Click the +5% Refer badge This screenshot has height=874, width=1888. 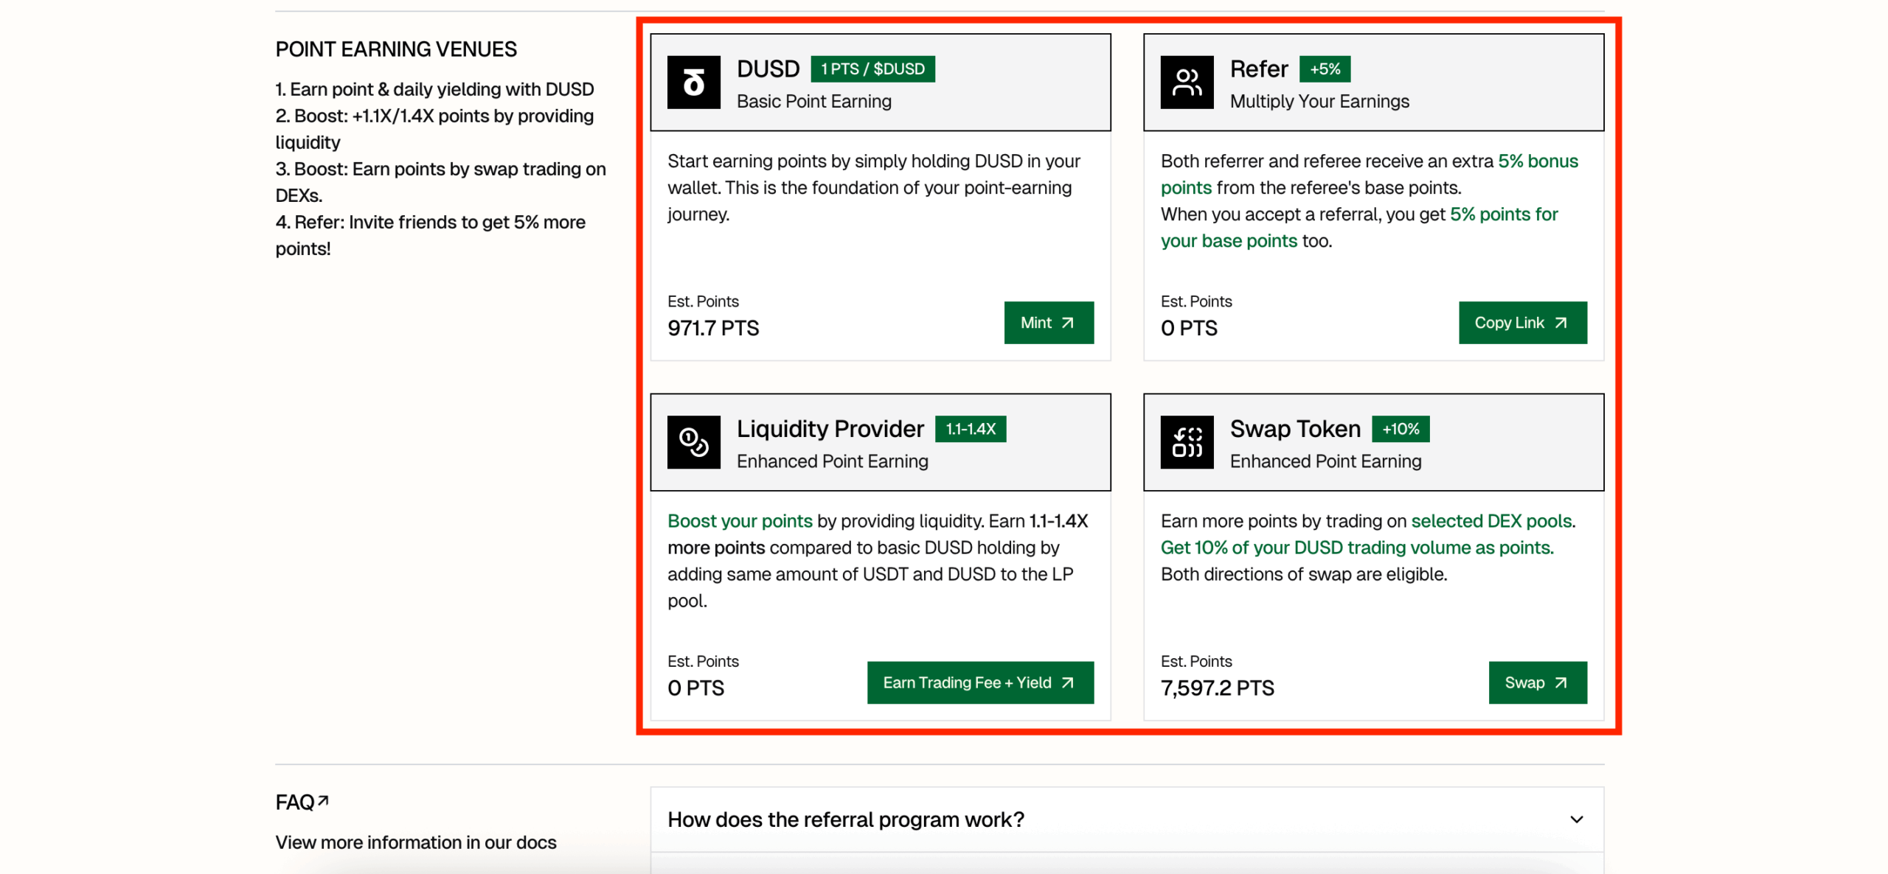1325,69
